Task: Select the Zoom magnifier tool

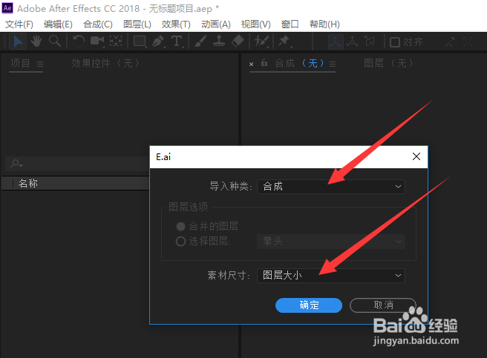Action: click(x=55, y=42)
